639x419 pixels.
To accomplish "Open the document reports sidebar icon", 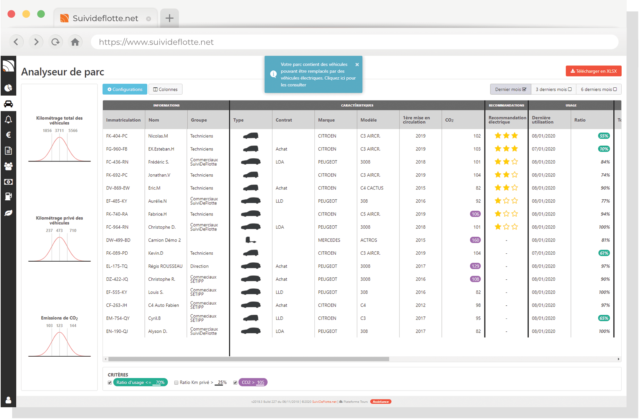I will click(8, 150).
